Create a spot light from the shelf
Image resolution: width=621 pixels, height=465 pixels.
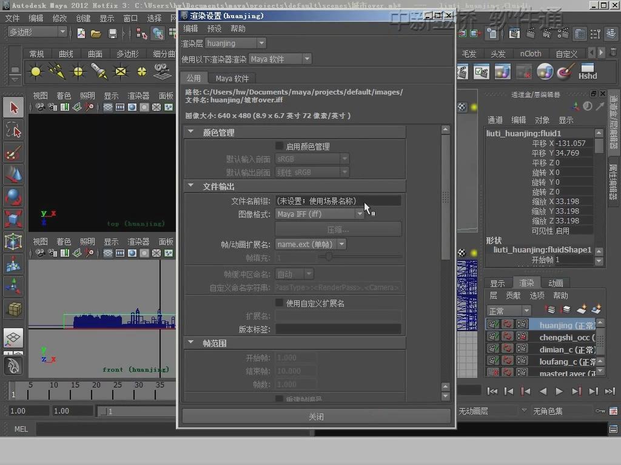click(x=99, y=71)
